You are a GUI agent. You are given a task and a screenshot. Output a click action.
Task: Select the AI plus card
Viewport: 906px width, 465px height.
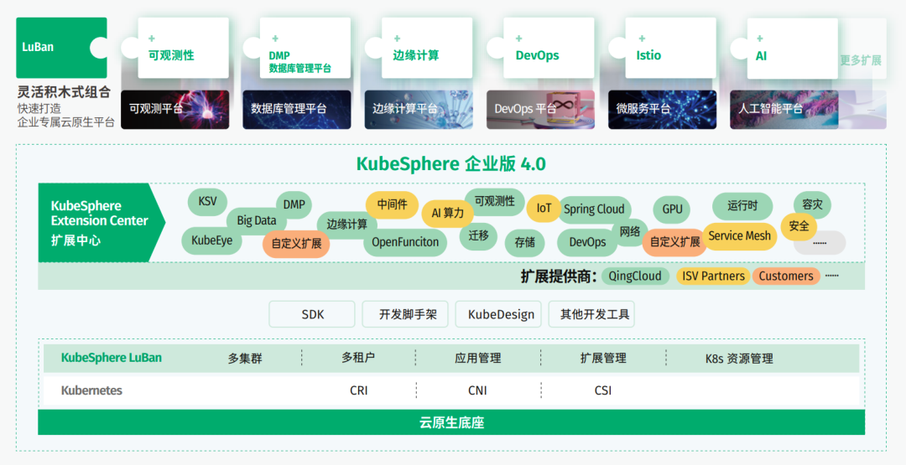[793, 48]
